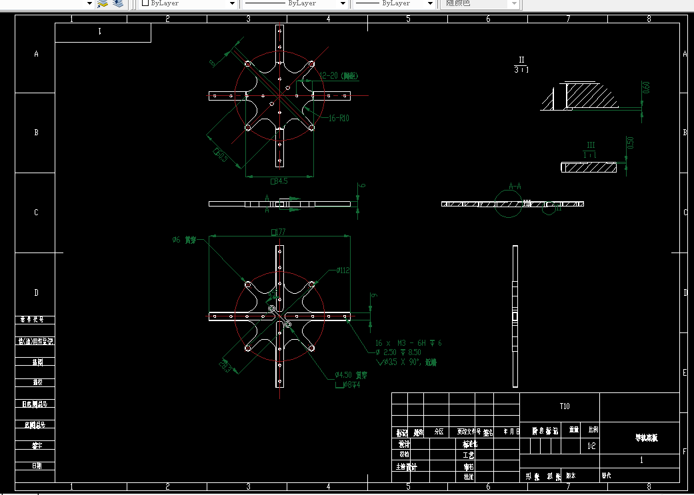Select the "28.3" angled dimension
The image size is (694, 495).
[225, 366]
